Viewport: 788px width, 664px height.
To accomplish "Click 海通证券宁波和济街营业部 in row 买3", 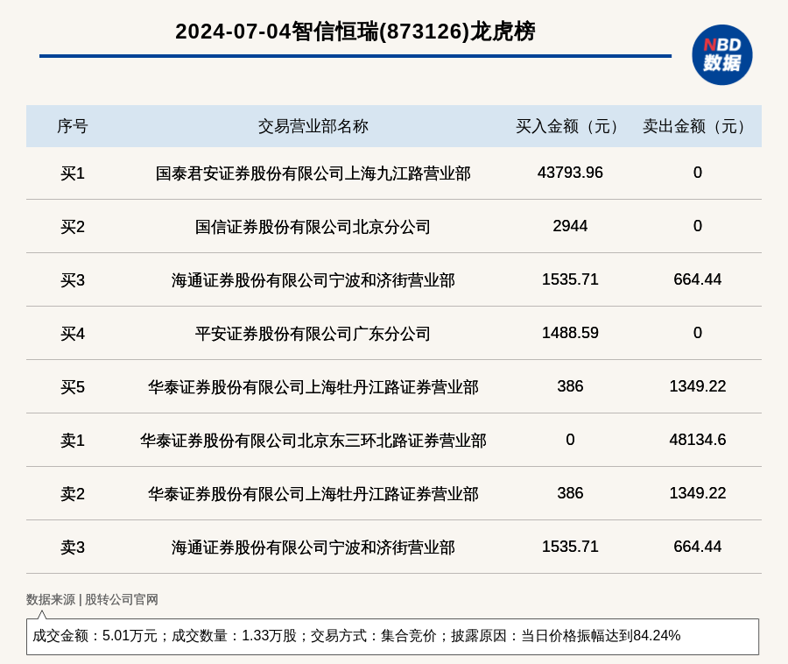I will pyautogui.click(x=313, y=280).
